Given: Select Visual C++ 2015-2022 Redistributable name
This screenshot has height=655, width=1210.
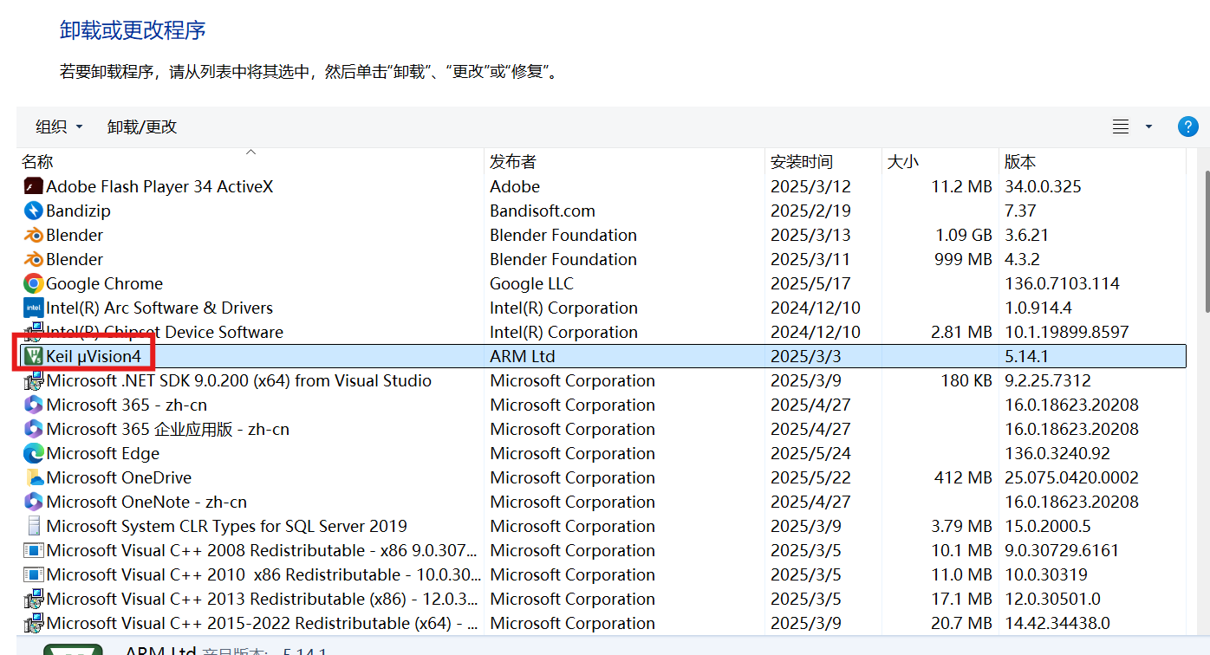Looking at the screenshot, I should click(262, 623).
